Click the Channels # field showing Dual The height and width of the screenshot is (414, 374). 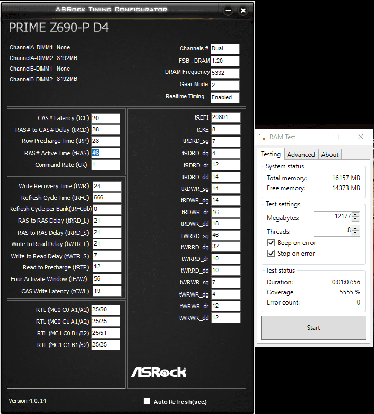(x=225, y=49)
